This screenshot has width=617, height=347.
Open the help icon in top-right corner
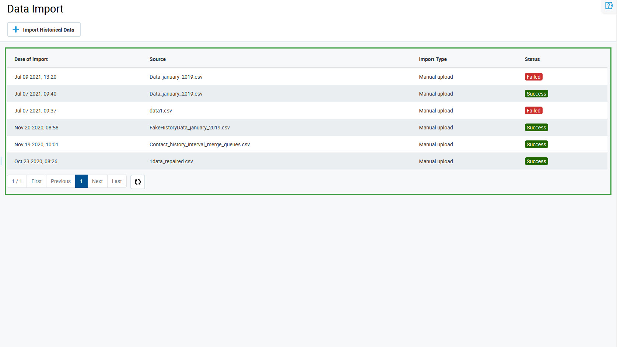[x=609, y=6]
